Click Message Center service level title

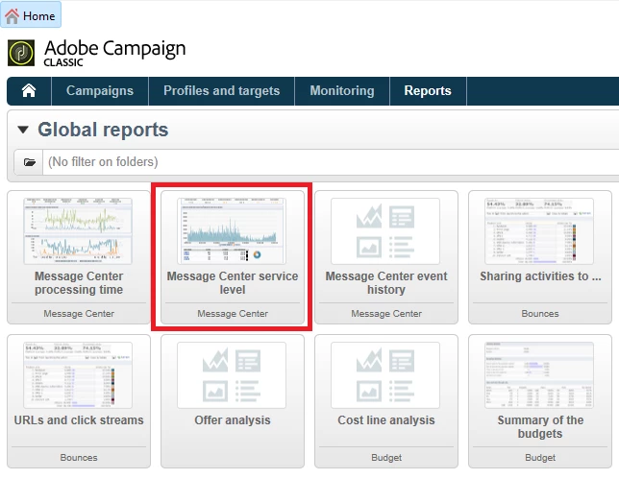point(233,282)
